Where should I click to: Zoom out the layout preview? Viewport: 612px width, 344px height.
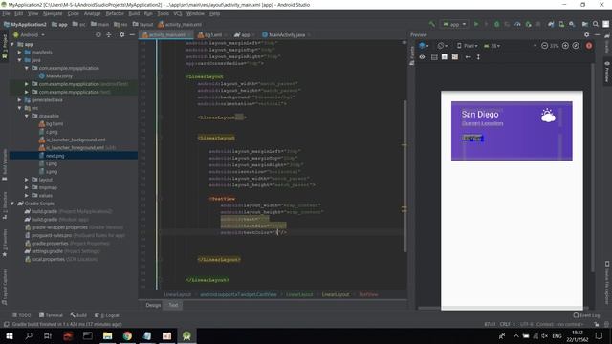544,46
